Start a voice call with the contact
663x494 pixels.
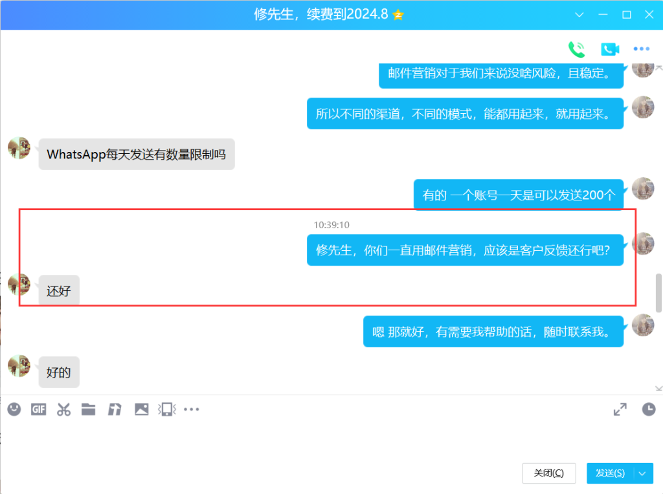tap(576, 49)
